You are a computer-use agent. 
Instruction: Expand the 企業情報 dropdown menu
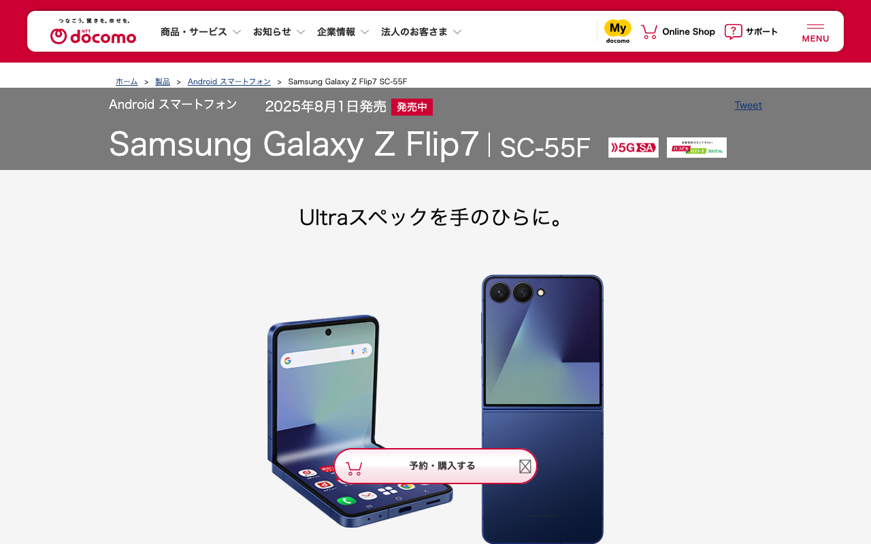(x=343, y=31)
